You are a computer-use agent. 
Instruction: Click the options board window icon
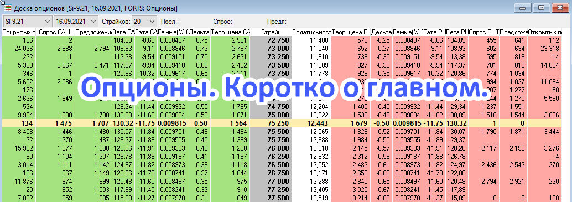pyautogui.click(x=7, y=7)
